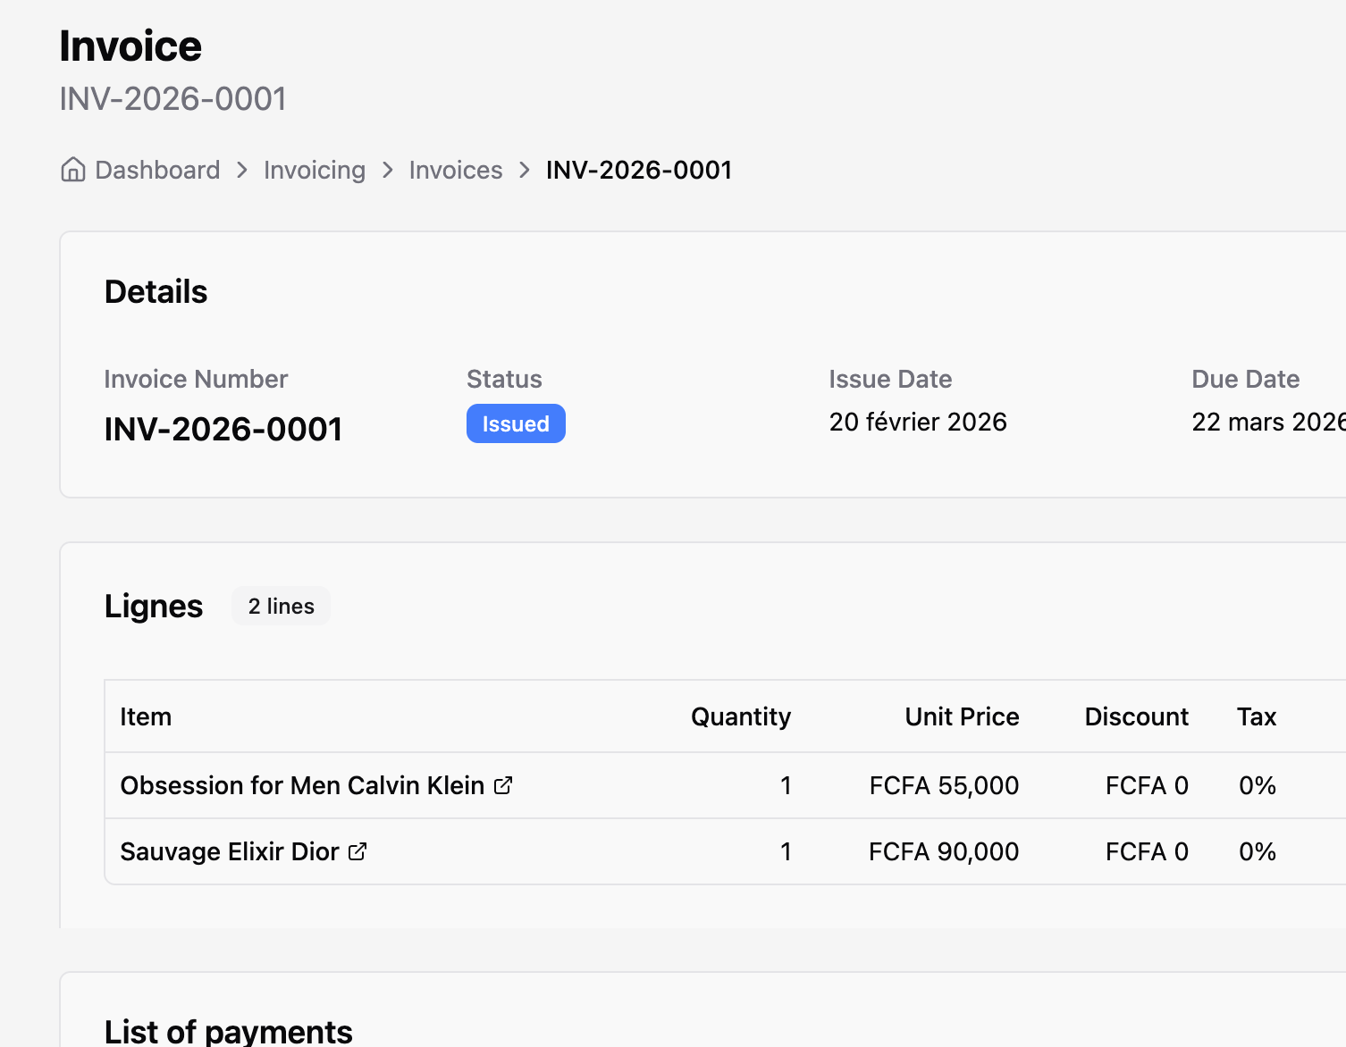Click the List of payments heading
Screen dimensions: 1346x1047
coord(229,1031)
